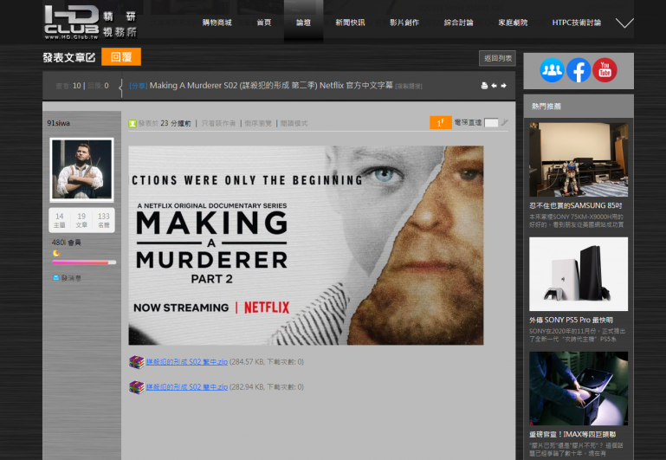Click the 19 文章 stat
666x460 pixels.
81,220
